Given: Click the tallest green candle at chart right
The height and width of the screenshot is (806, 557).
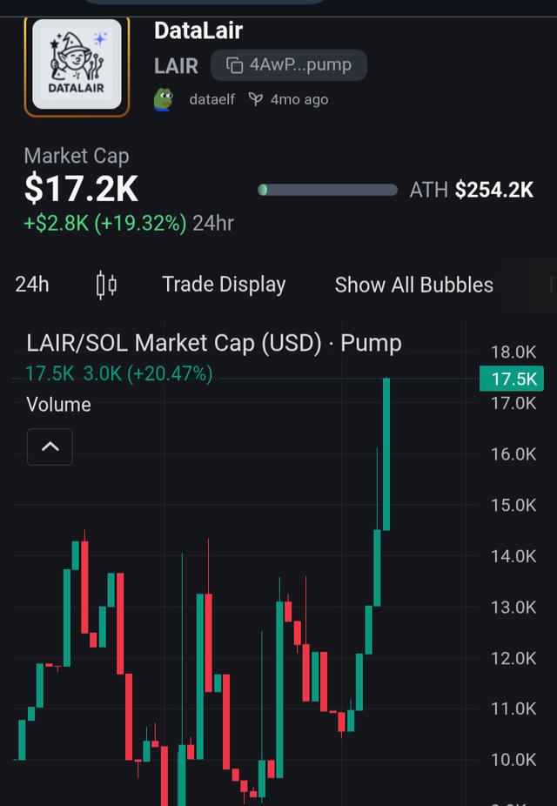Looking at the screenshot, I should tap(386, 453).
